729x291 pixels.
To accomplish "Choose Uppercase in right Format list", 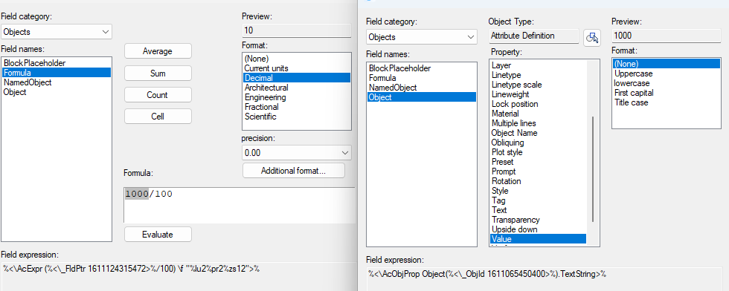I will pyautogui.click(x=633, y=73).
